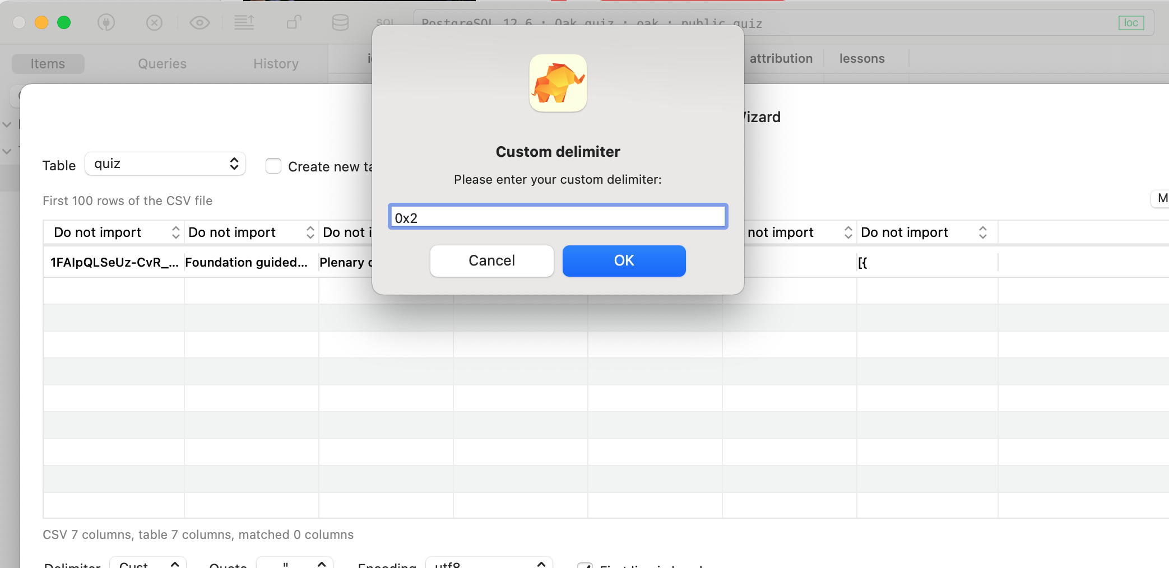The image size is (1169, 568).
Task: Click the loc indicator in the title bar
Action: coord(1131,22)
